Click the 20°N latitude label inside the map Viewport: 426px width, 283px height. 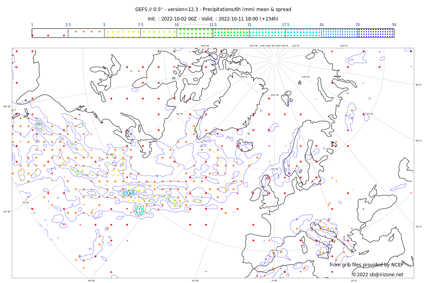point(25,203)
